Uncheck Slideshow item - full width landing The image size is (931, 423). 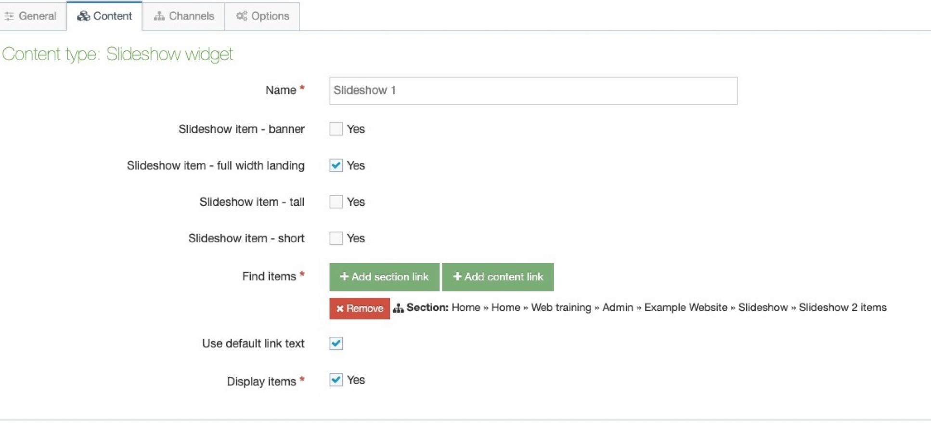336,166
